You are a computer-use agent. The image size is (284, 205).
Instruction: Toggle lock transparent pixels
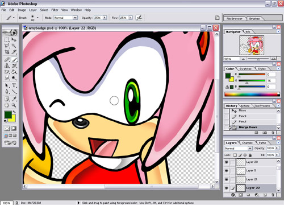(x=235, y=155)
